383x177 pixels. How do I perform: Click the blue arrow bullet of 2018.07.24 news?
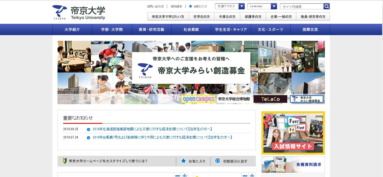pos(88,138)
